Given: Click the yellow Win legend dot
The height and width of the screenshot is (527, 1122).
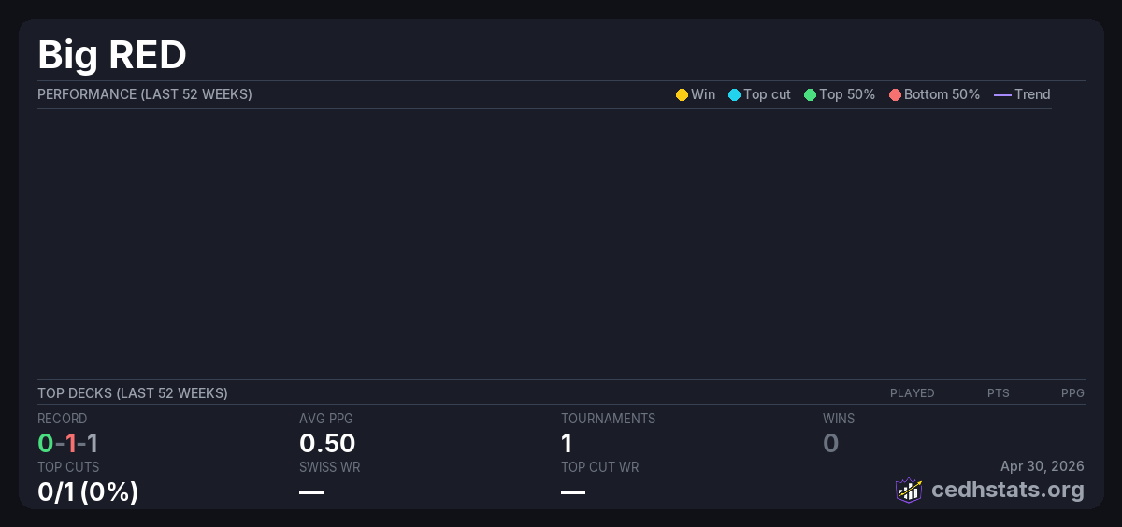Looking at the screenshot, I should pyautogui.click(x=682, y=94).
